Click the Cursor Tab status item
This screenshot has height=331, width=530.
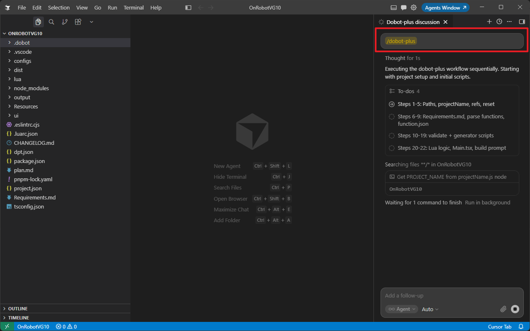point(500,326)
